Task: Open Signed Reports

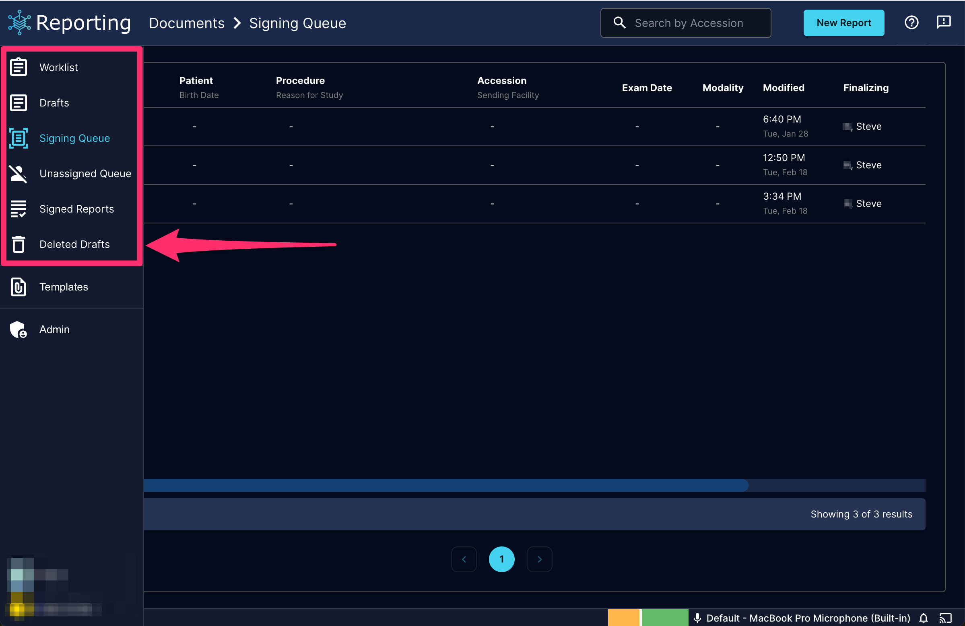Action: (x=76, y=209)
